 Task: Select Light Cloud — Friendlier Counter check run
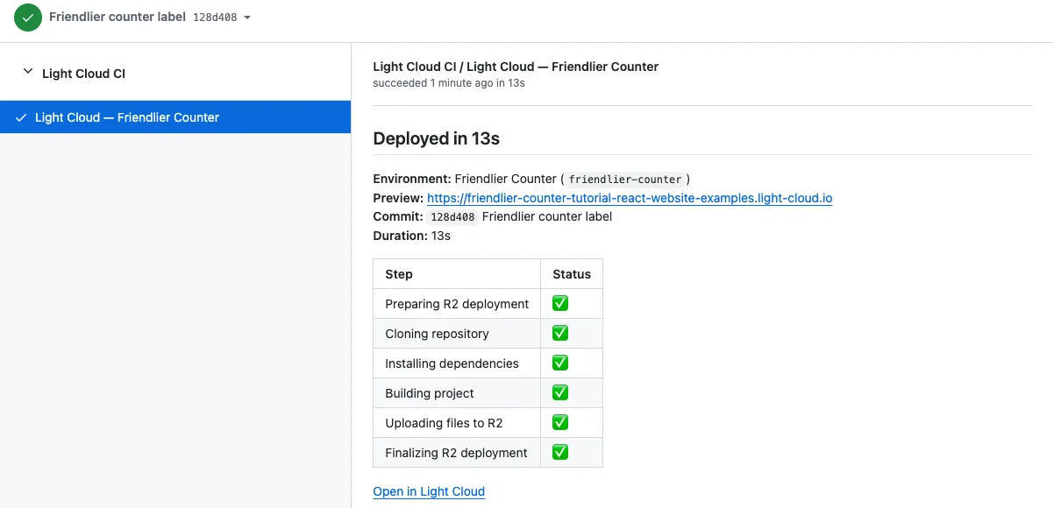[x=175, y=116]
